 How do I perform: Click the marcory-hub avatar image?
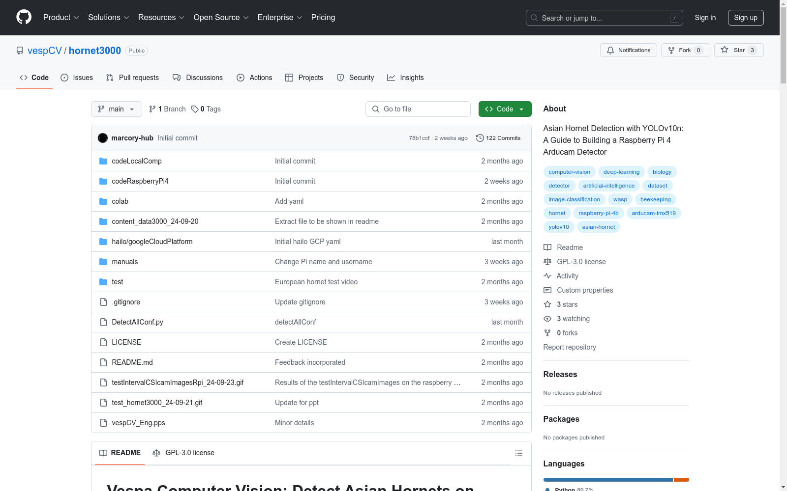pyautogui.click(x=103, y=138)
